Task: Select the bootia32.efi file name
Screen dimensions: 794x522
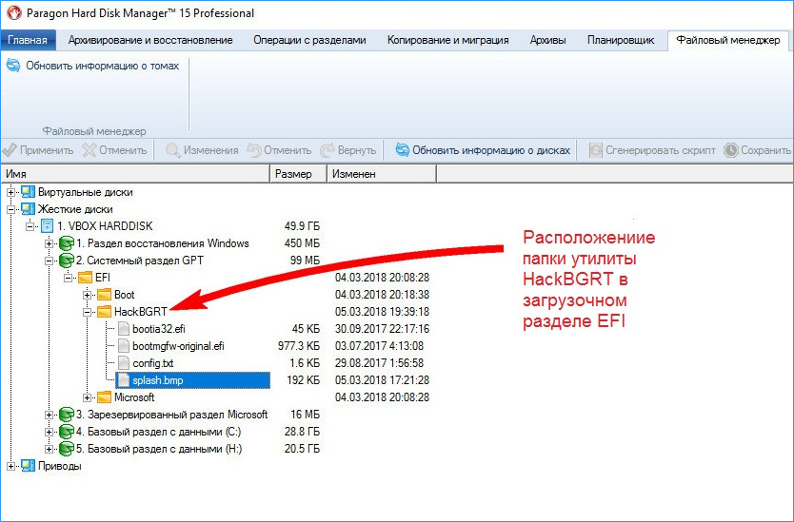Action: pyautogui.click(x=159, y=329)
